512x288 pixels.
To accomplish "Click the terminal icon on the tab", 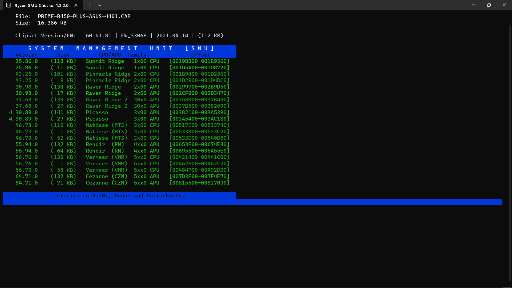I will pos(9,5).
